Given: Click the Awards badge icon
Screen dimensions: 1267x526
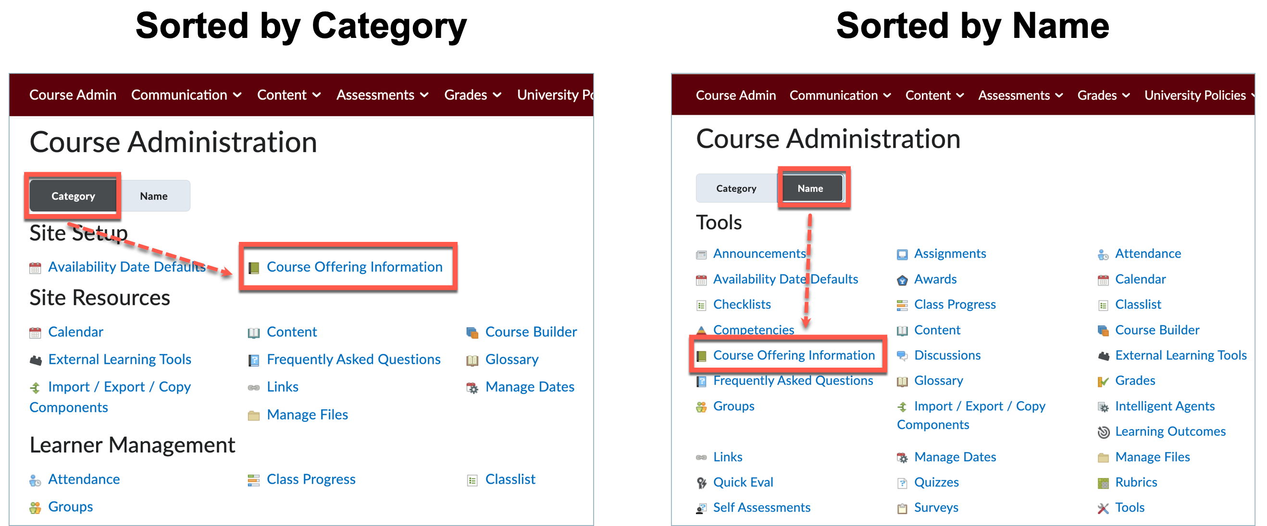Looking at the screenshot, I should (902, 280).
